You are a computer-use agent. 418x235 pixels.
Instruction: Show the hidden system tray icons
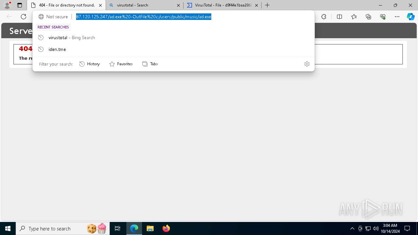352,228
